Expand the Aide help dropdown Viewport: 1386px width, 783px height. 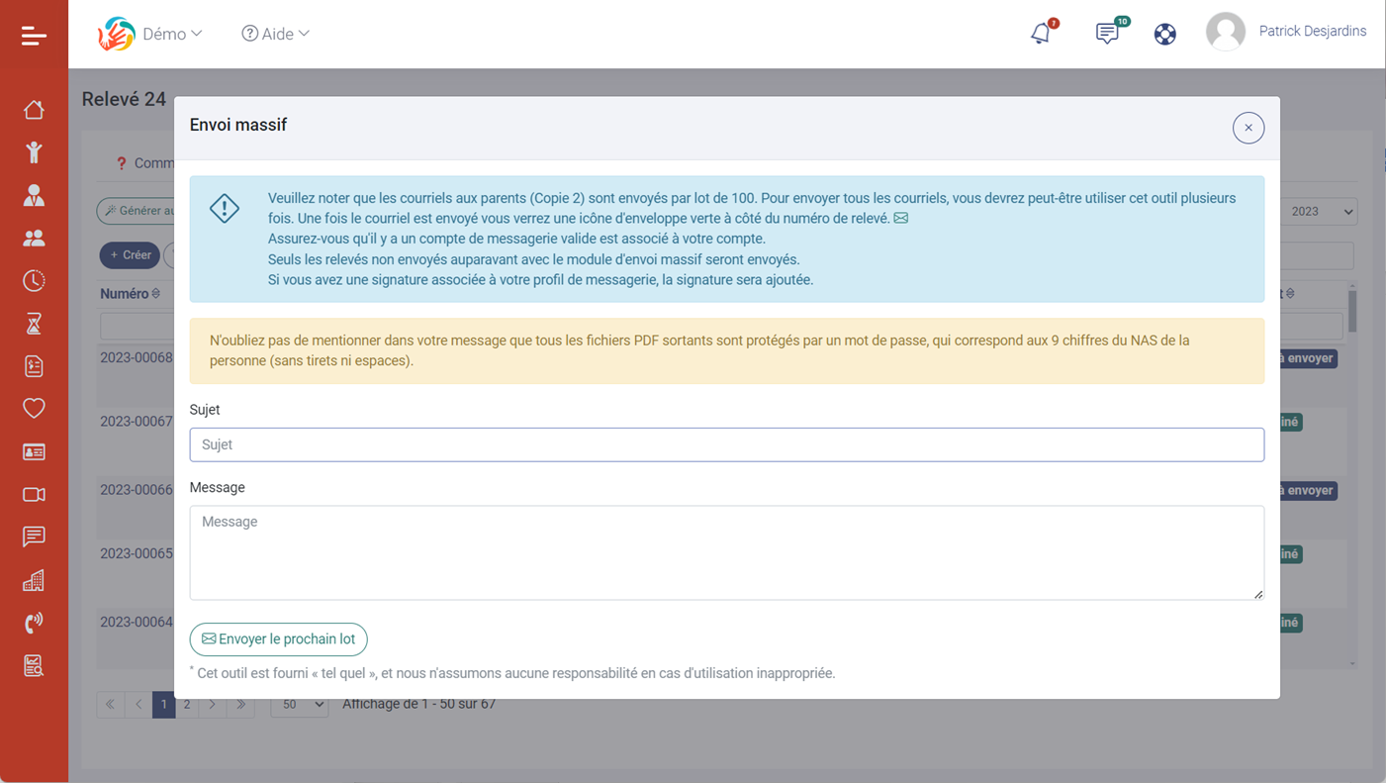coord(276,34)
